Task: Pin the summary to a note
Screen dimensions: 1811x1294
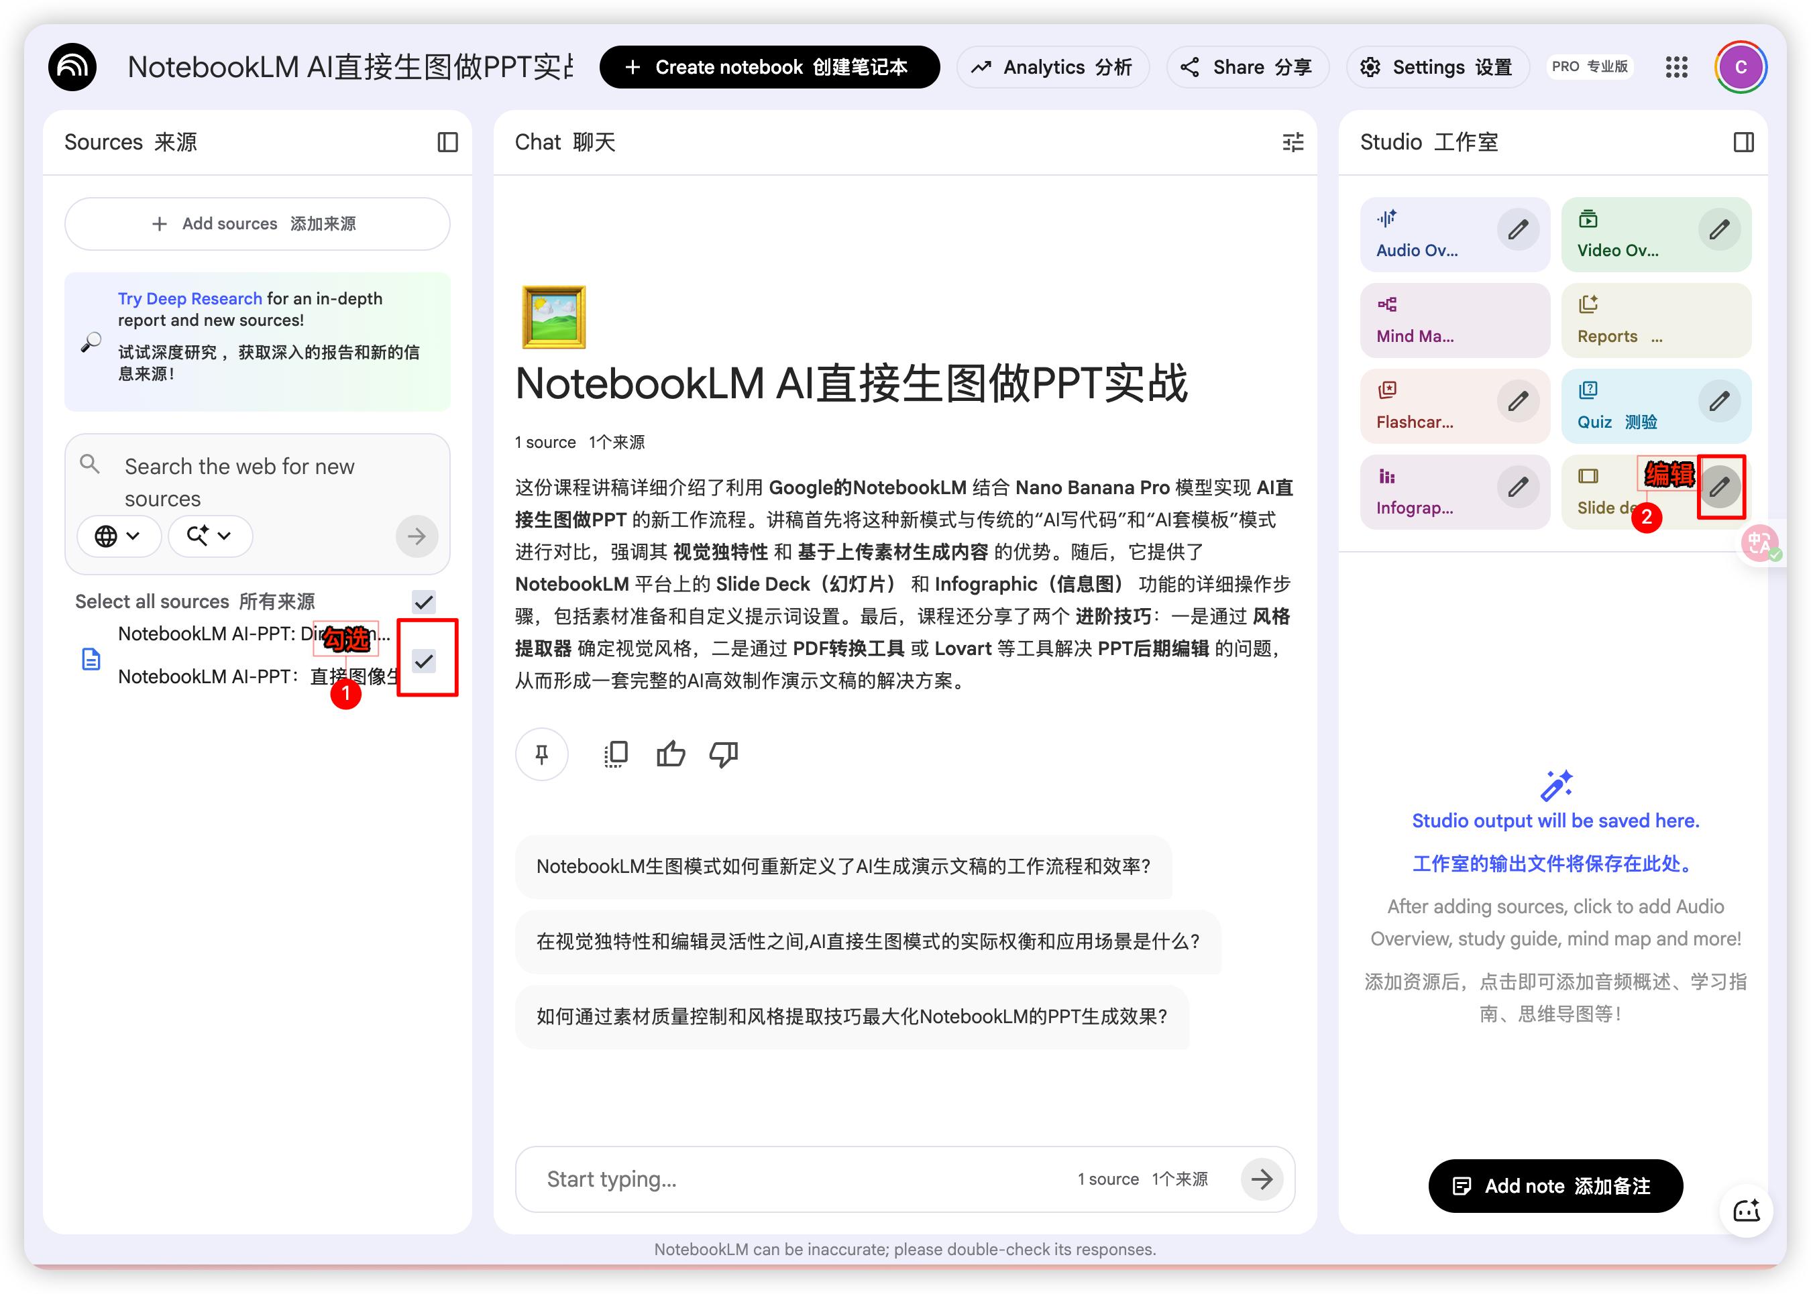Action: click(541, 754)
